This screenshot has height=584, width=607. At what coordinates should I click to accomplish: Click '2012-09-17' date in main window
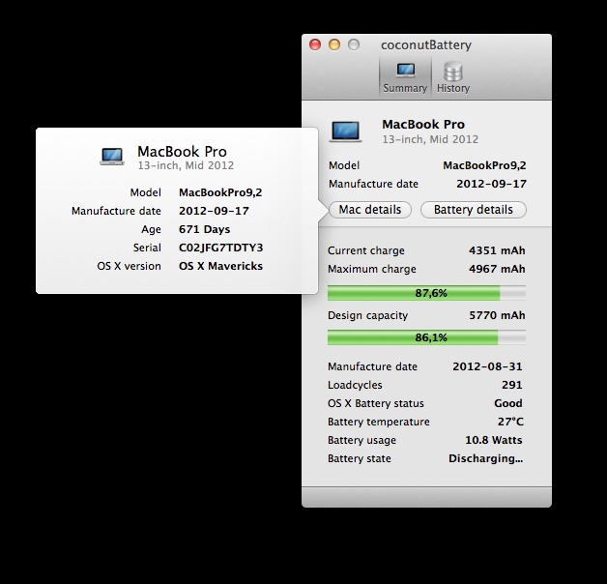[x=491, y=184]
